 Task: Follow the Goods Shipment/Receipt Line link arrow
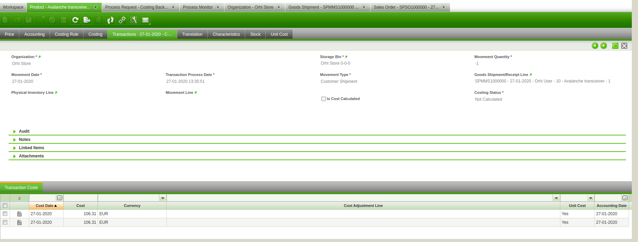[x=531, y=75]
